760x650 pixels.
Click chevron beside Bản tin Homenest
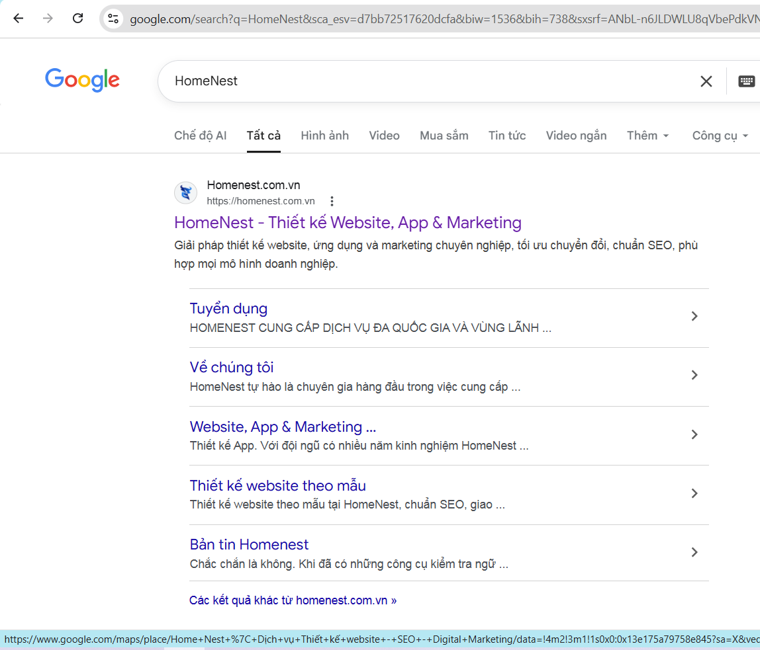point(694,552)
